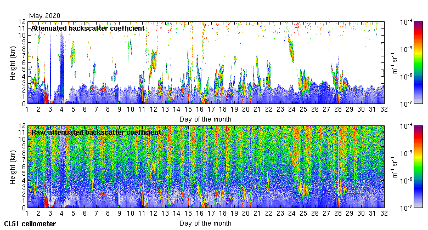The image size is (428, 230).
Task: Select the bottom panel "Height (km)" axis label
Action: pos(13,167)
